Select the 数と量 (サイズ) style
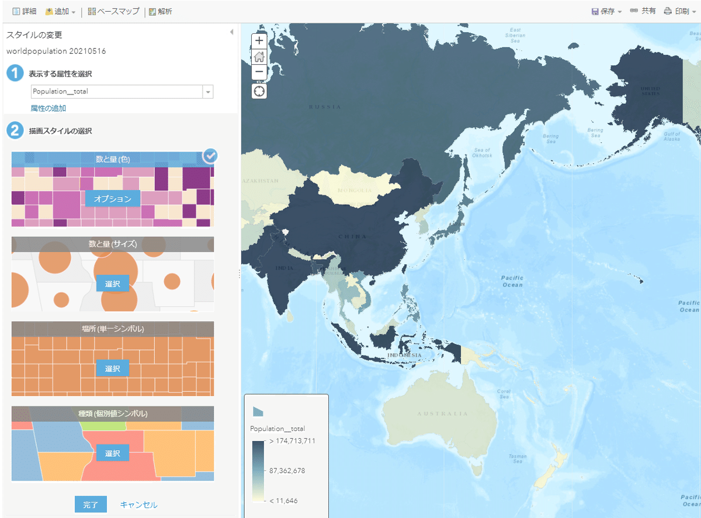 (x=113, y=283)
